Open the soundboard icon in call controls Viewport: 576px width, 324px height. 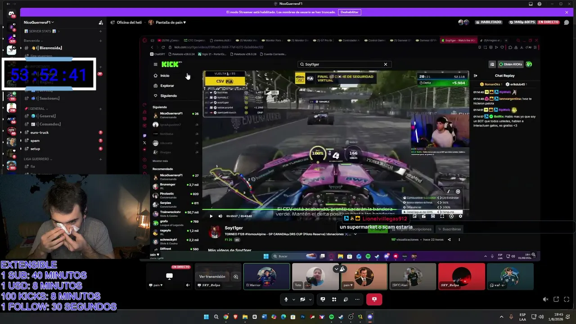346,299
